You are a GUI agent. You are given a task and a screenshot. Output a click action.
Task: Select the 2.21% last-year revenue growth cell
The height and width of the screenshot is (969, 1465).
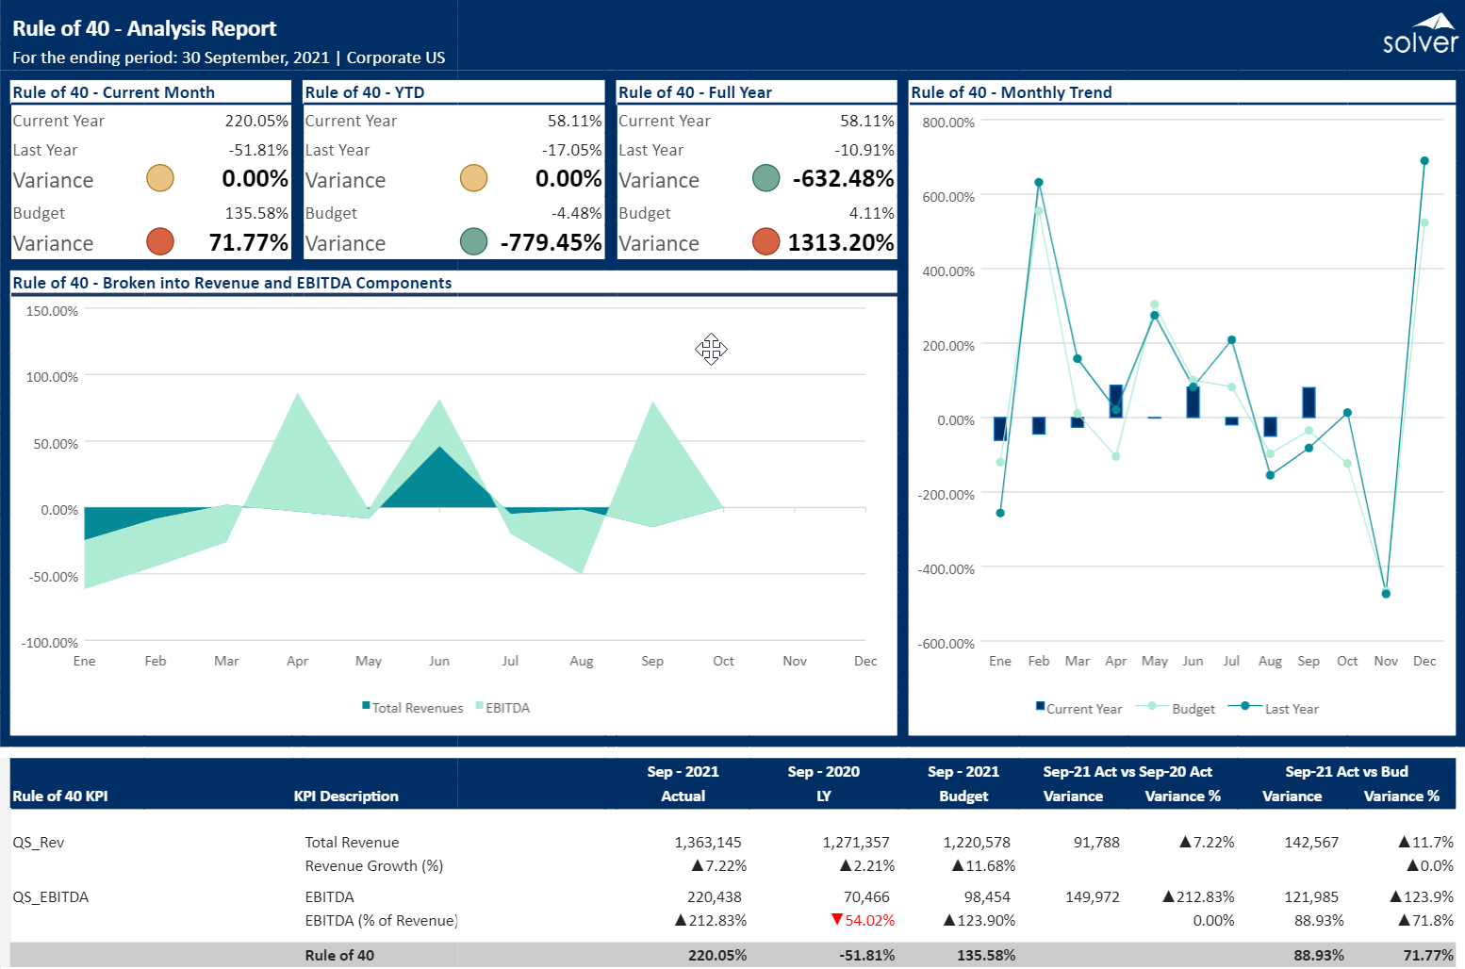(866, 866)
